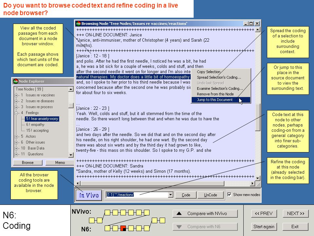Image resolution: width=314 pixels, height=236 pixels.
Task: Click the Exit button
Action: click(x=295, y=227)
